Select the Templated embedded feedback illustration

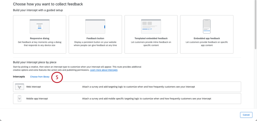click(x=151, y=26)
